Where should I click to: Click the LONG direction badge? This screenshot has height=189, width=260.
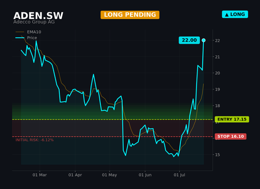[x=235, y=14]
